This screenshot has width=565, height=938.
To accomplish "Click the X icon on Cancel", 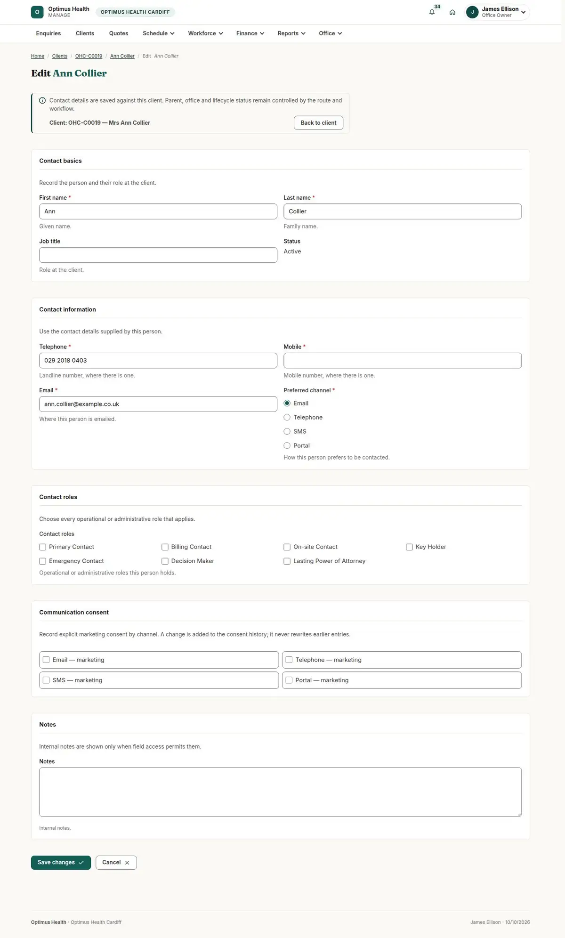I will pyautogui.click(x=127, y=862).
